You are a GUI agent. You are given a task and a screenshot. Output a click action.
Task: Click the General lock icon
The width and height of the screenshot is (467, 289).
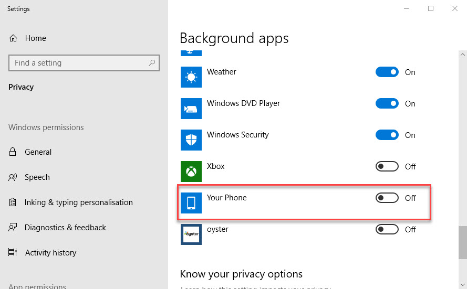[x=13, y=152]
